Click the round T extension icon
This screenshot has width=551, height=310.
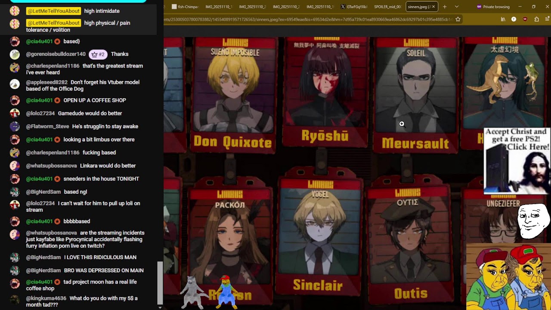tap(514, 19)
